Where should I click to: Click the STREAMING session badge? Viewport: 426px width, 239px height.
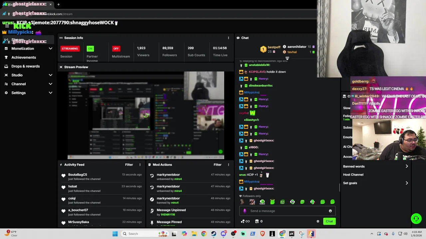pos(70,48)
